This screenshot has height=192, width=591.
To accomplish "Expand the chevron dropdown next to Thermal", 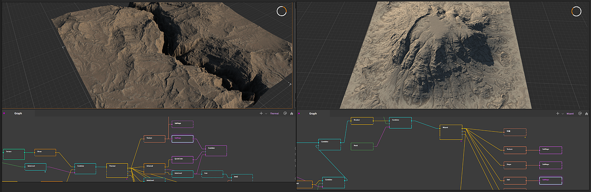I will click(x=266, y=113).
